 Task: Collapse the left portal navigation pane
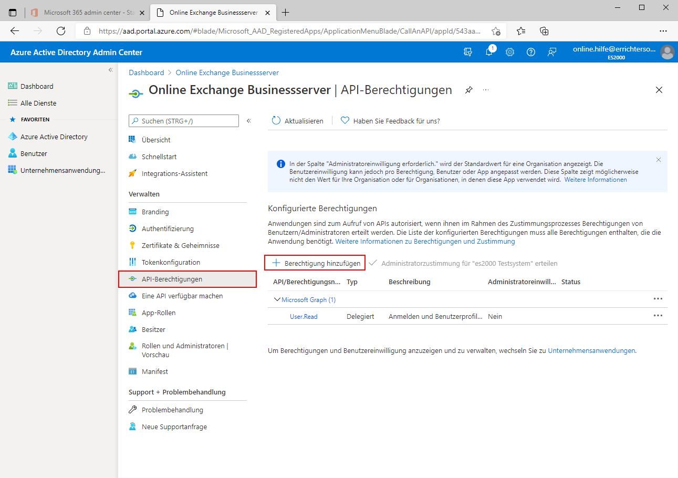click(111, 70)
